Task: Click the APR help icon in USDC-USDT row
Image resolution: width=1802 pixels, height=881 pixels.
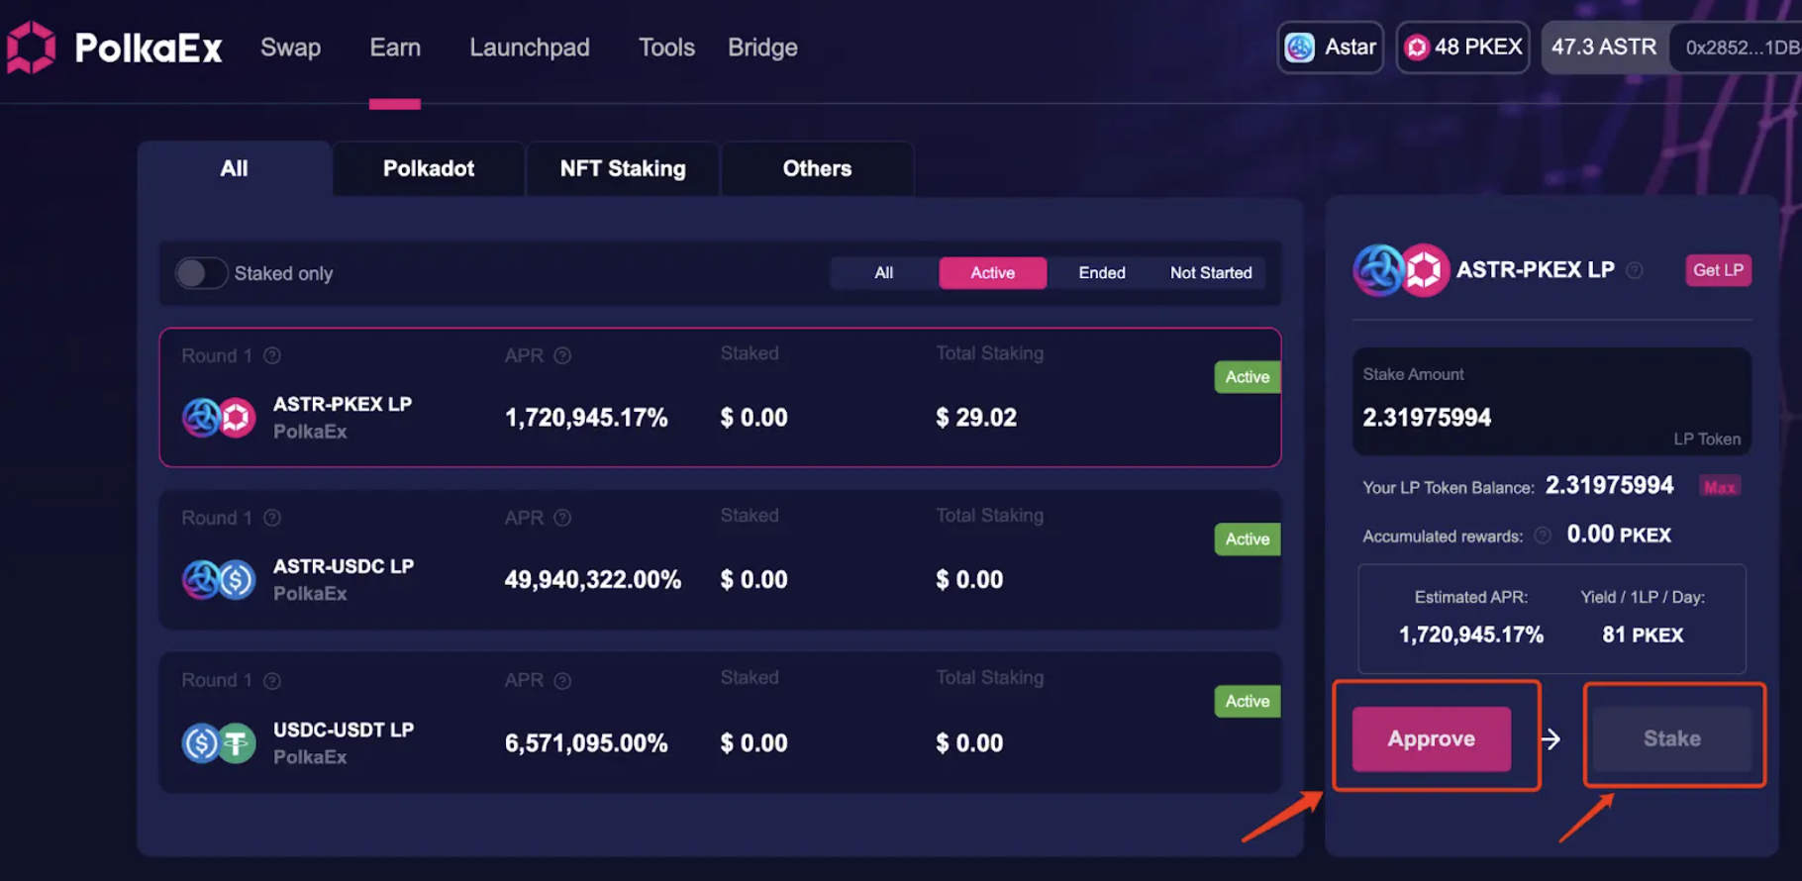Action: coord(562,680)
